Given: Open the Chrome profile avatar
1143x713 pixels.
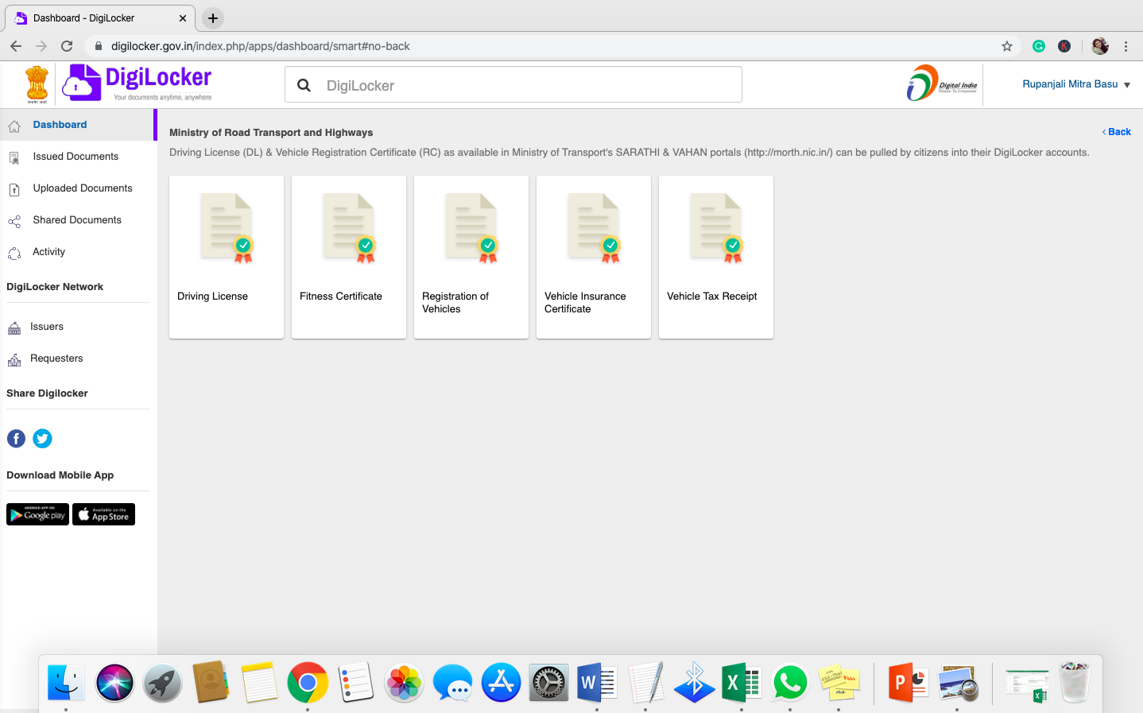Looking at the screenshot, I should 1100,46.
